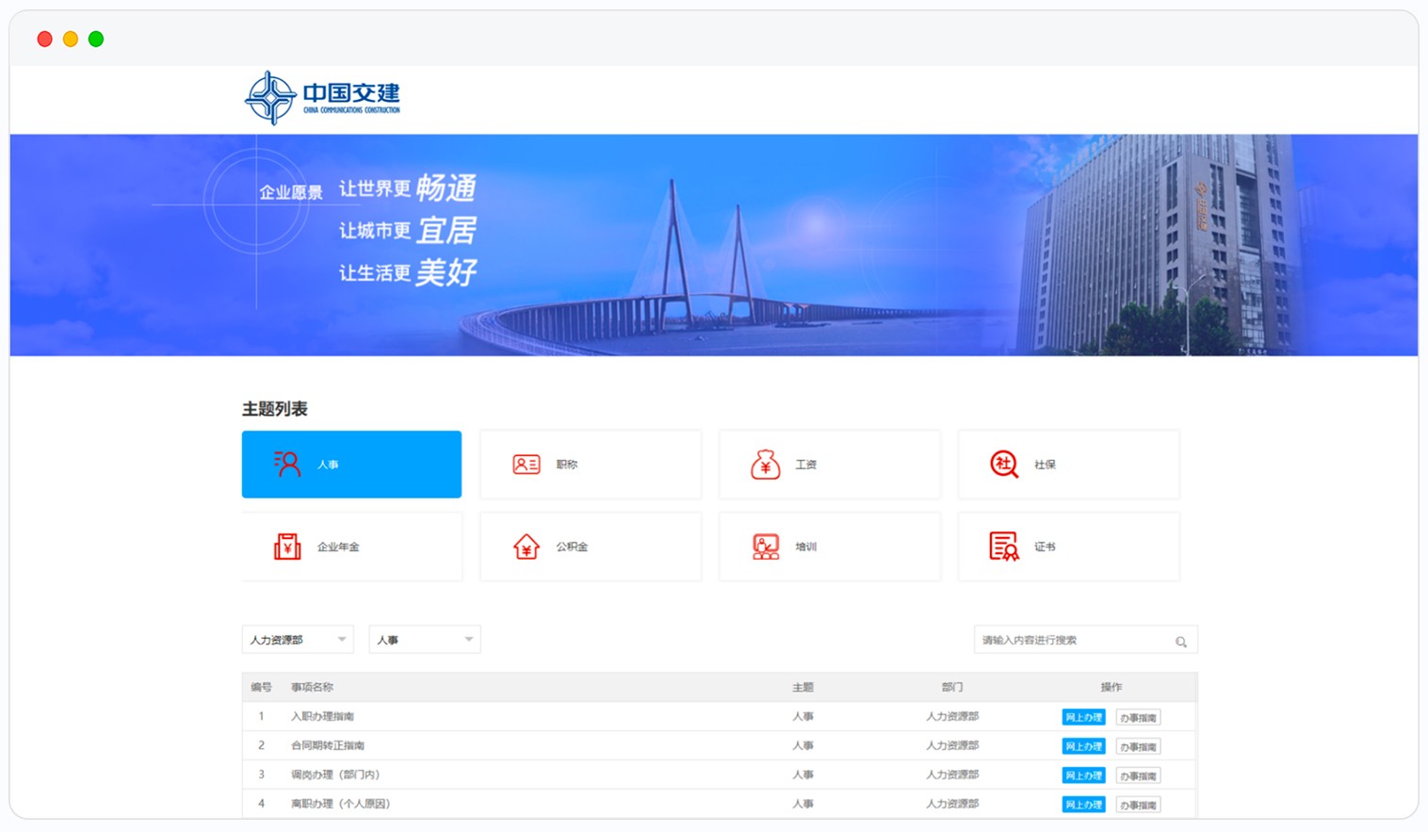
Task: Click 网上办理 for 合同期转正指南
Action: coord(1083,747)
